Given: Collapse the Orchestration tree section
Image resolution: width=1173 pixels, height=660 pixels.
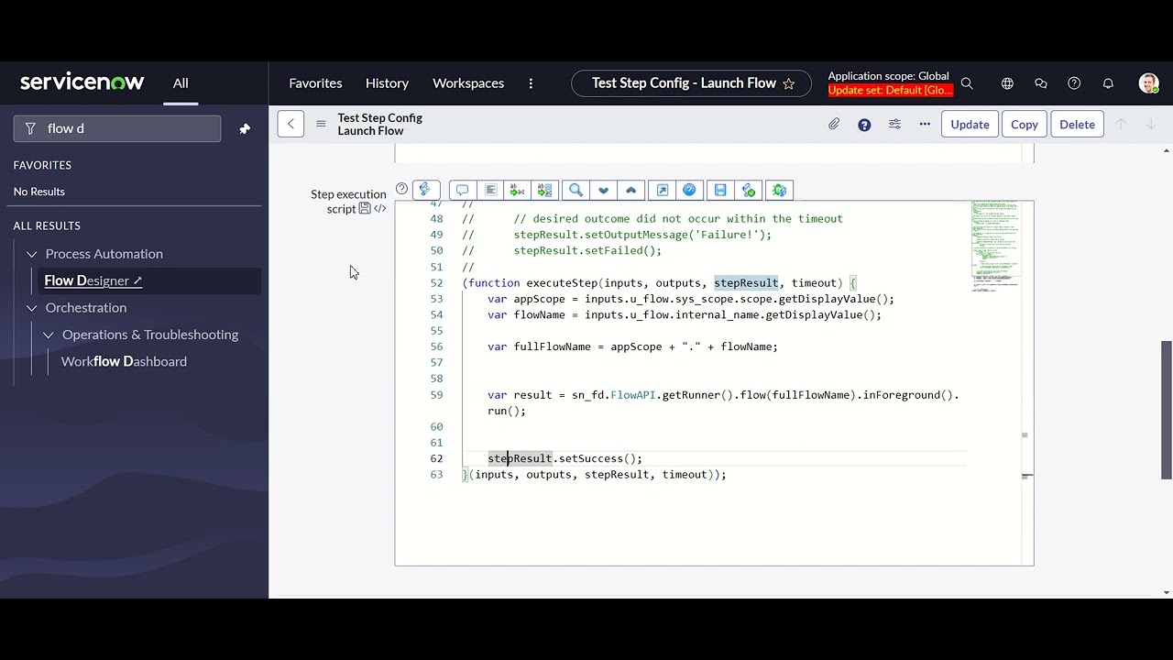Looking at the screenshot, I should [31, 308].
